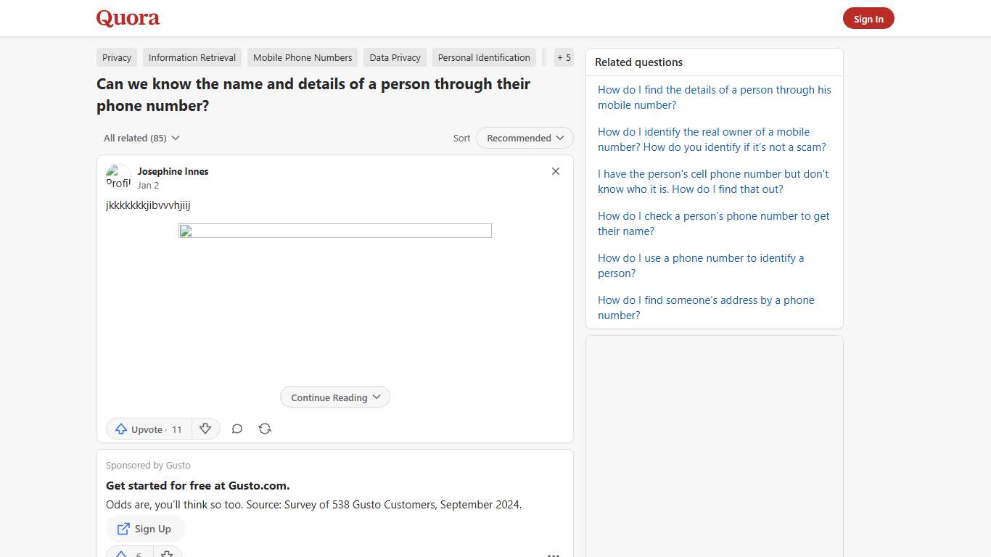
Task: Downvote the answer about phone numbers
Action: 206,429
